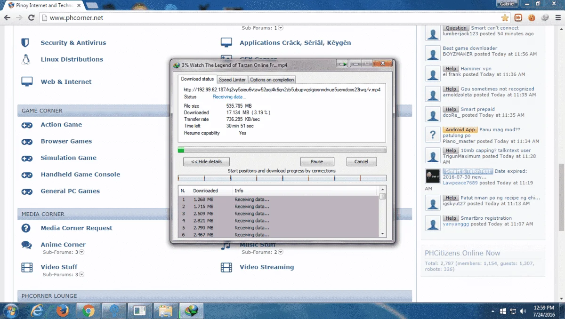Click the orange extension icon beside the star

coord(518,18)
